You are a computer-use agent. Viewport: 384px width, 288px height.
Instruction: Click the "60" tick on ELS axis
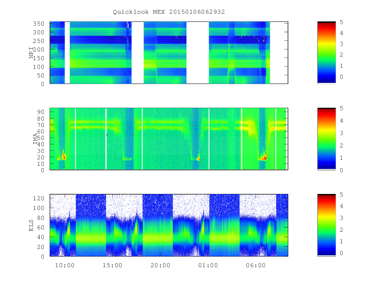(x=40, y=227)
